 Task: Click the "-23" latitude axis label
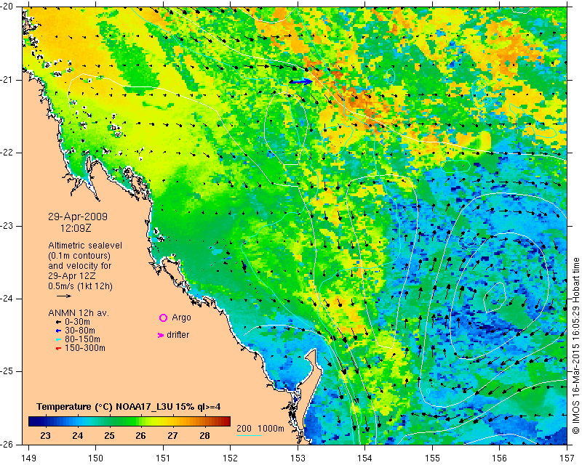click(x=7, y=226)
